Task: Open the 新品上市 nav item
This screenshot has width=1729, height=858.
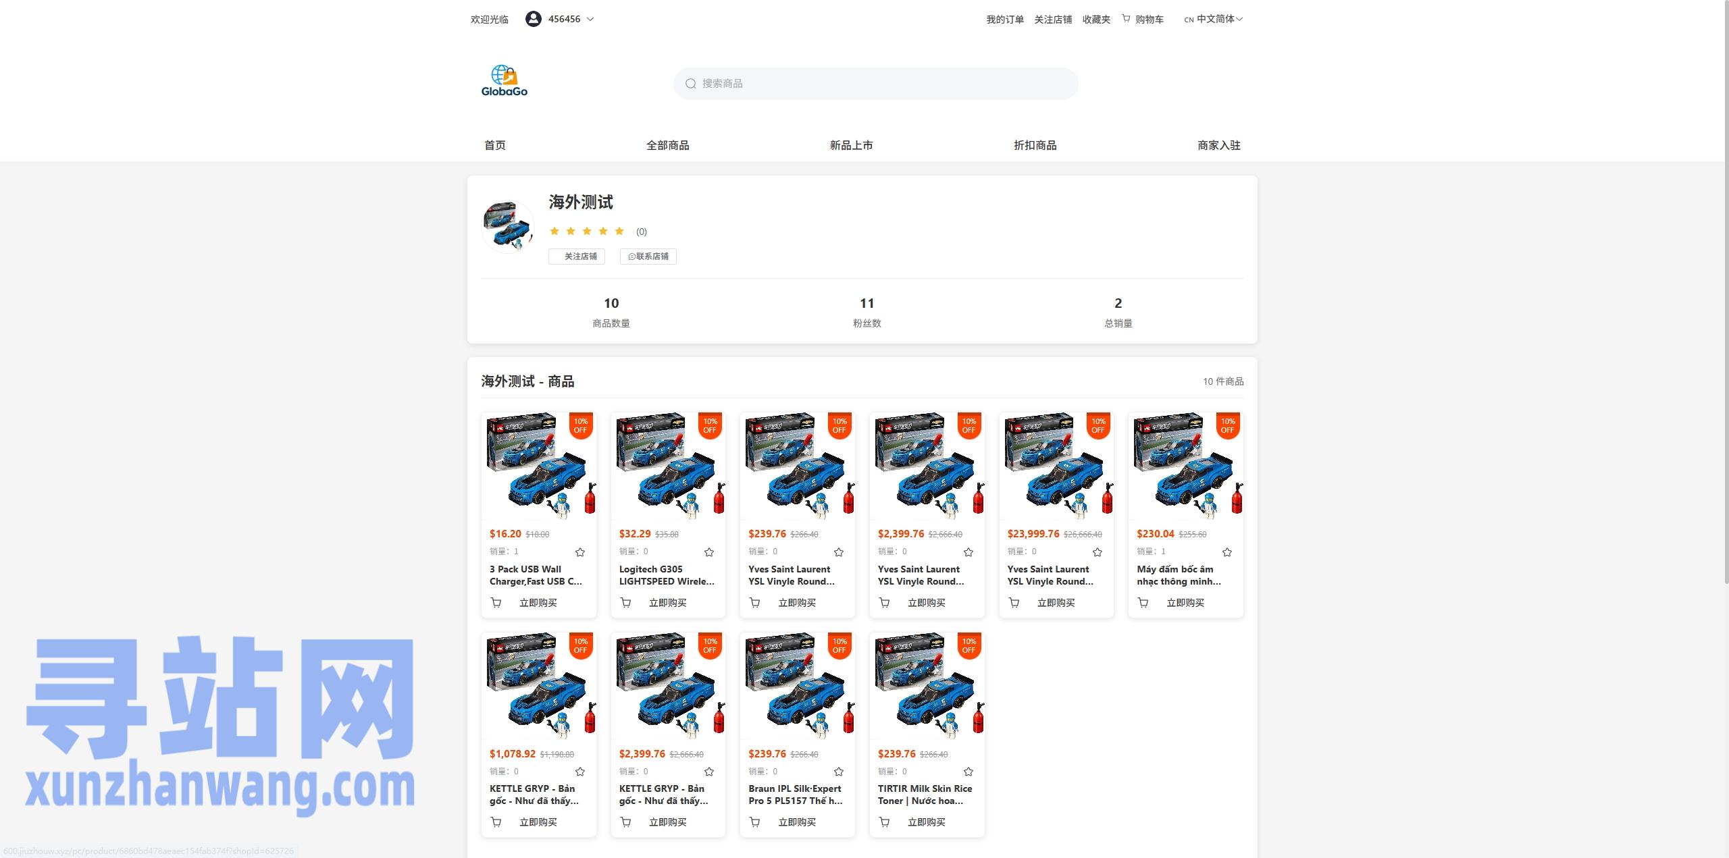Action: 852,145
